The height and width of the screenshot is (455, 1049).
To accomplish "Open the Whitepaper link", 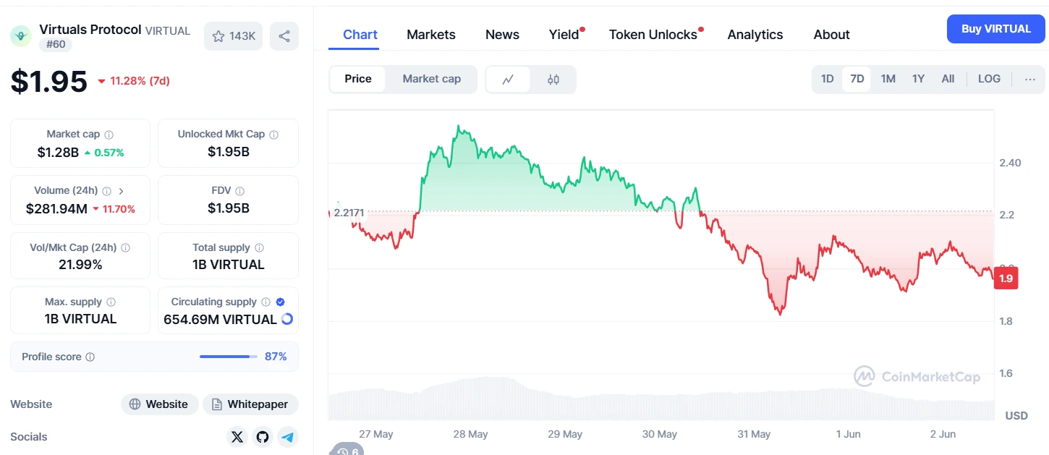I will point(250,404).
